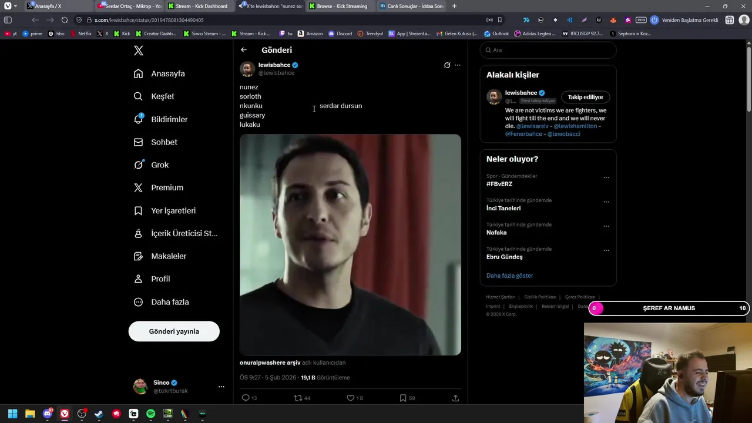Viewport: 752px width, 423px height.
Task: Open Yer İşaretleri bookmarks
Action: coord(164,211)
